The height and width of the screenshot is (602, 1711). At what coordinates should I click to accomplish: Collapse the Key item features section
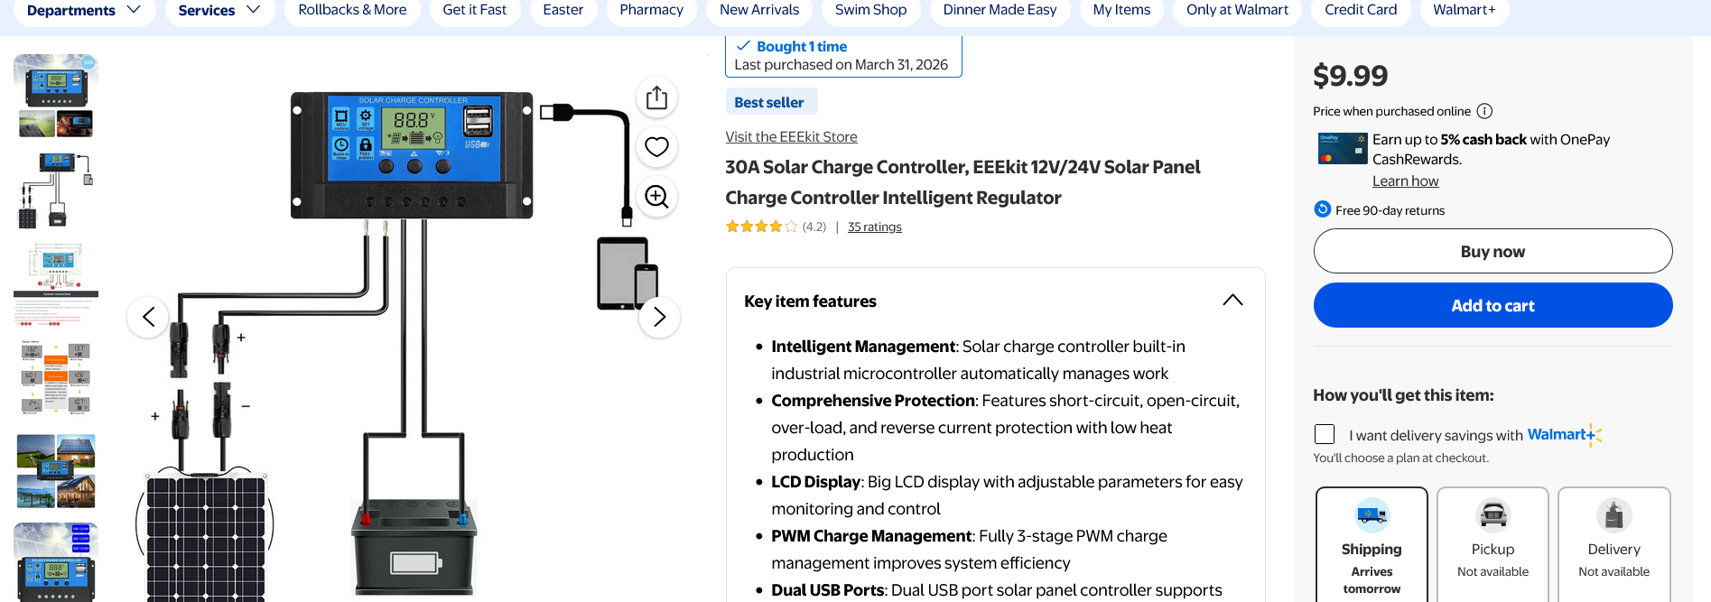pos(1232,300)
